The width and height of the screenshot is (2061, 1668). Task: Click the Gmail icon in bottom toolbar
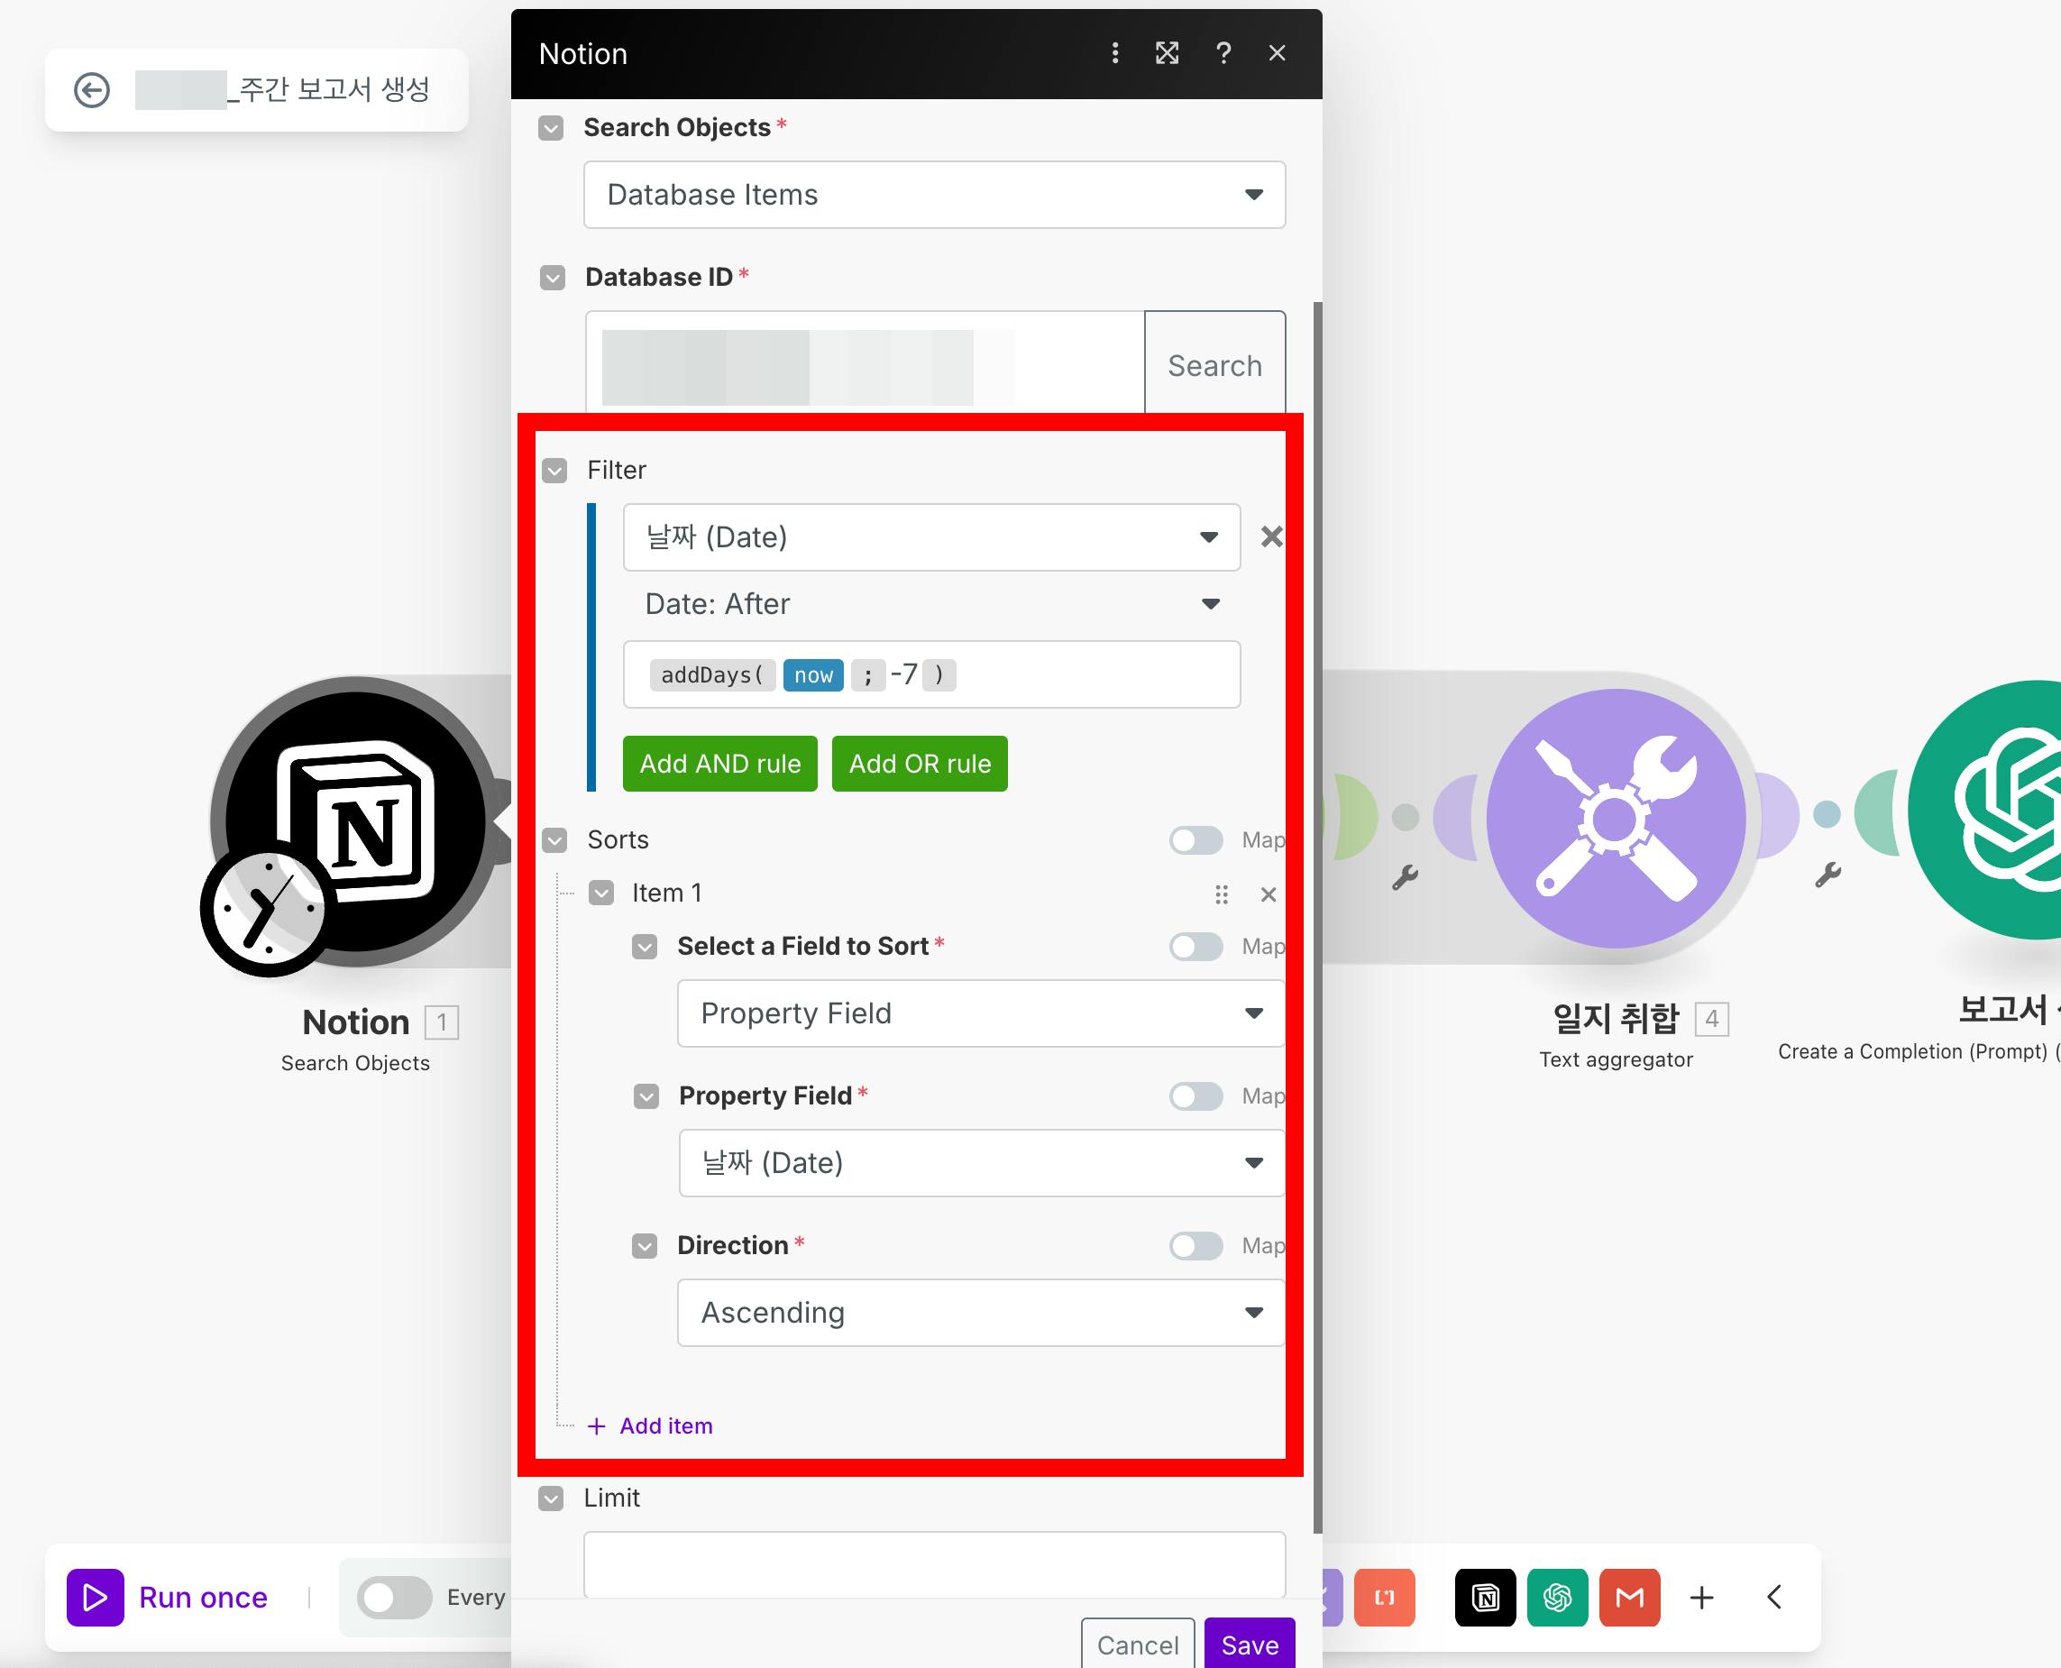[x=1629, y=1597]
